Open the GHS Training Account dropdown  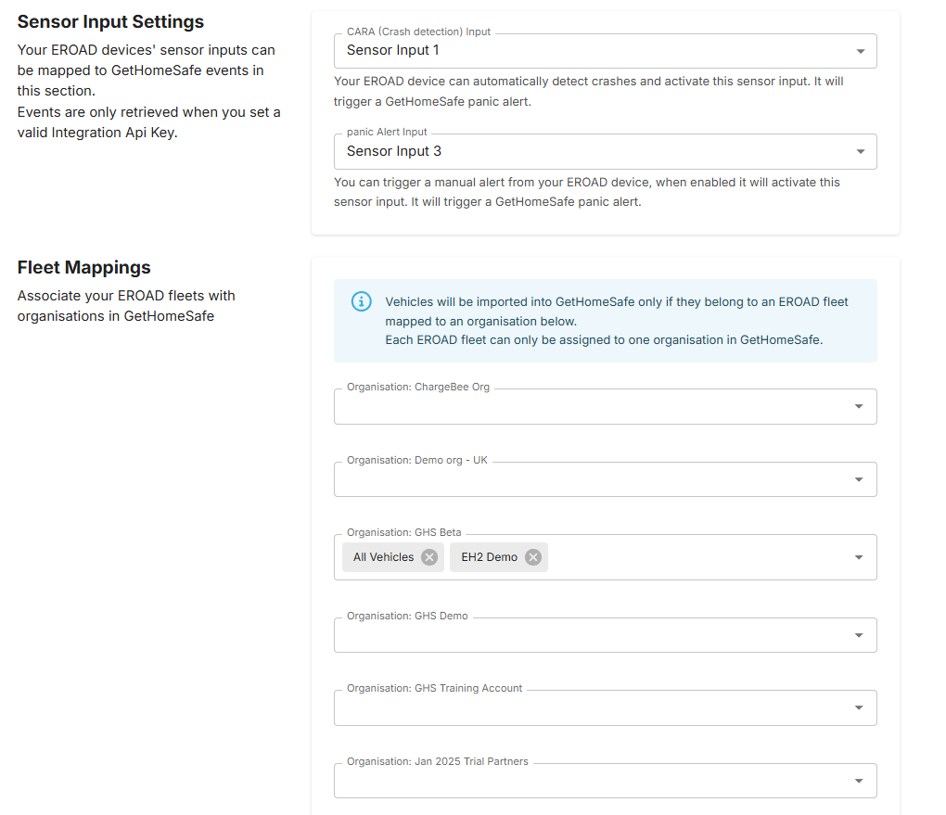tap(594, 707)
